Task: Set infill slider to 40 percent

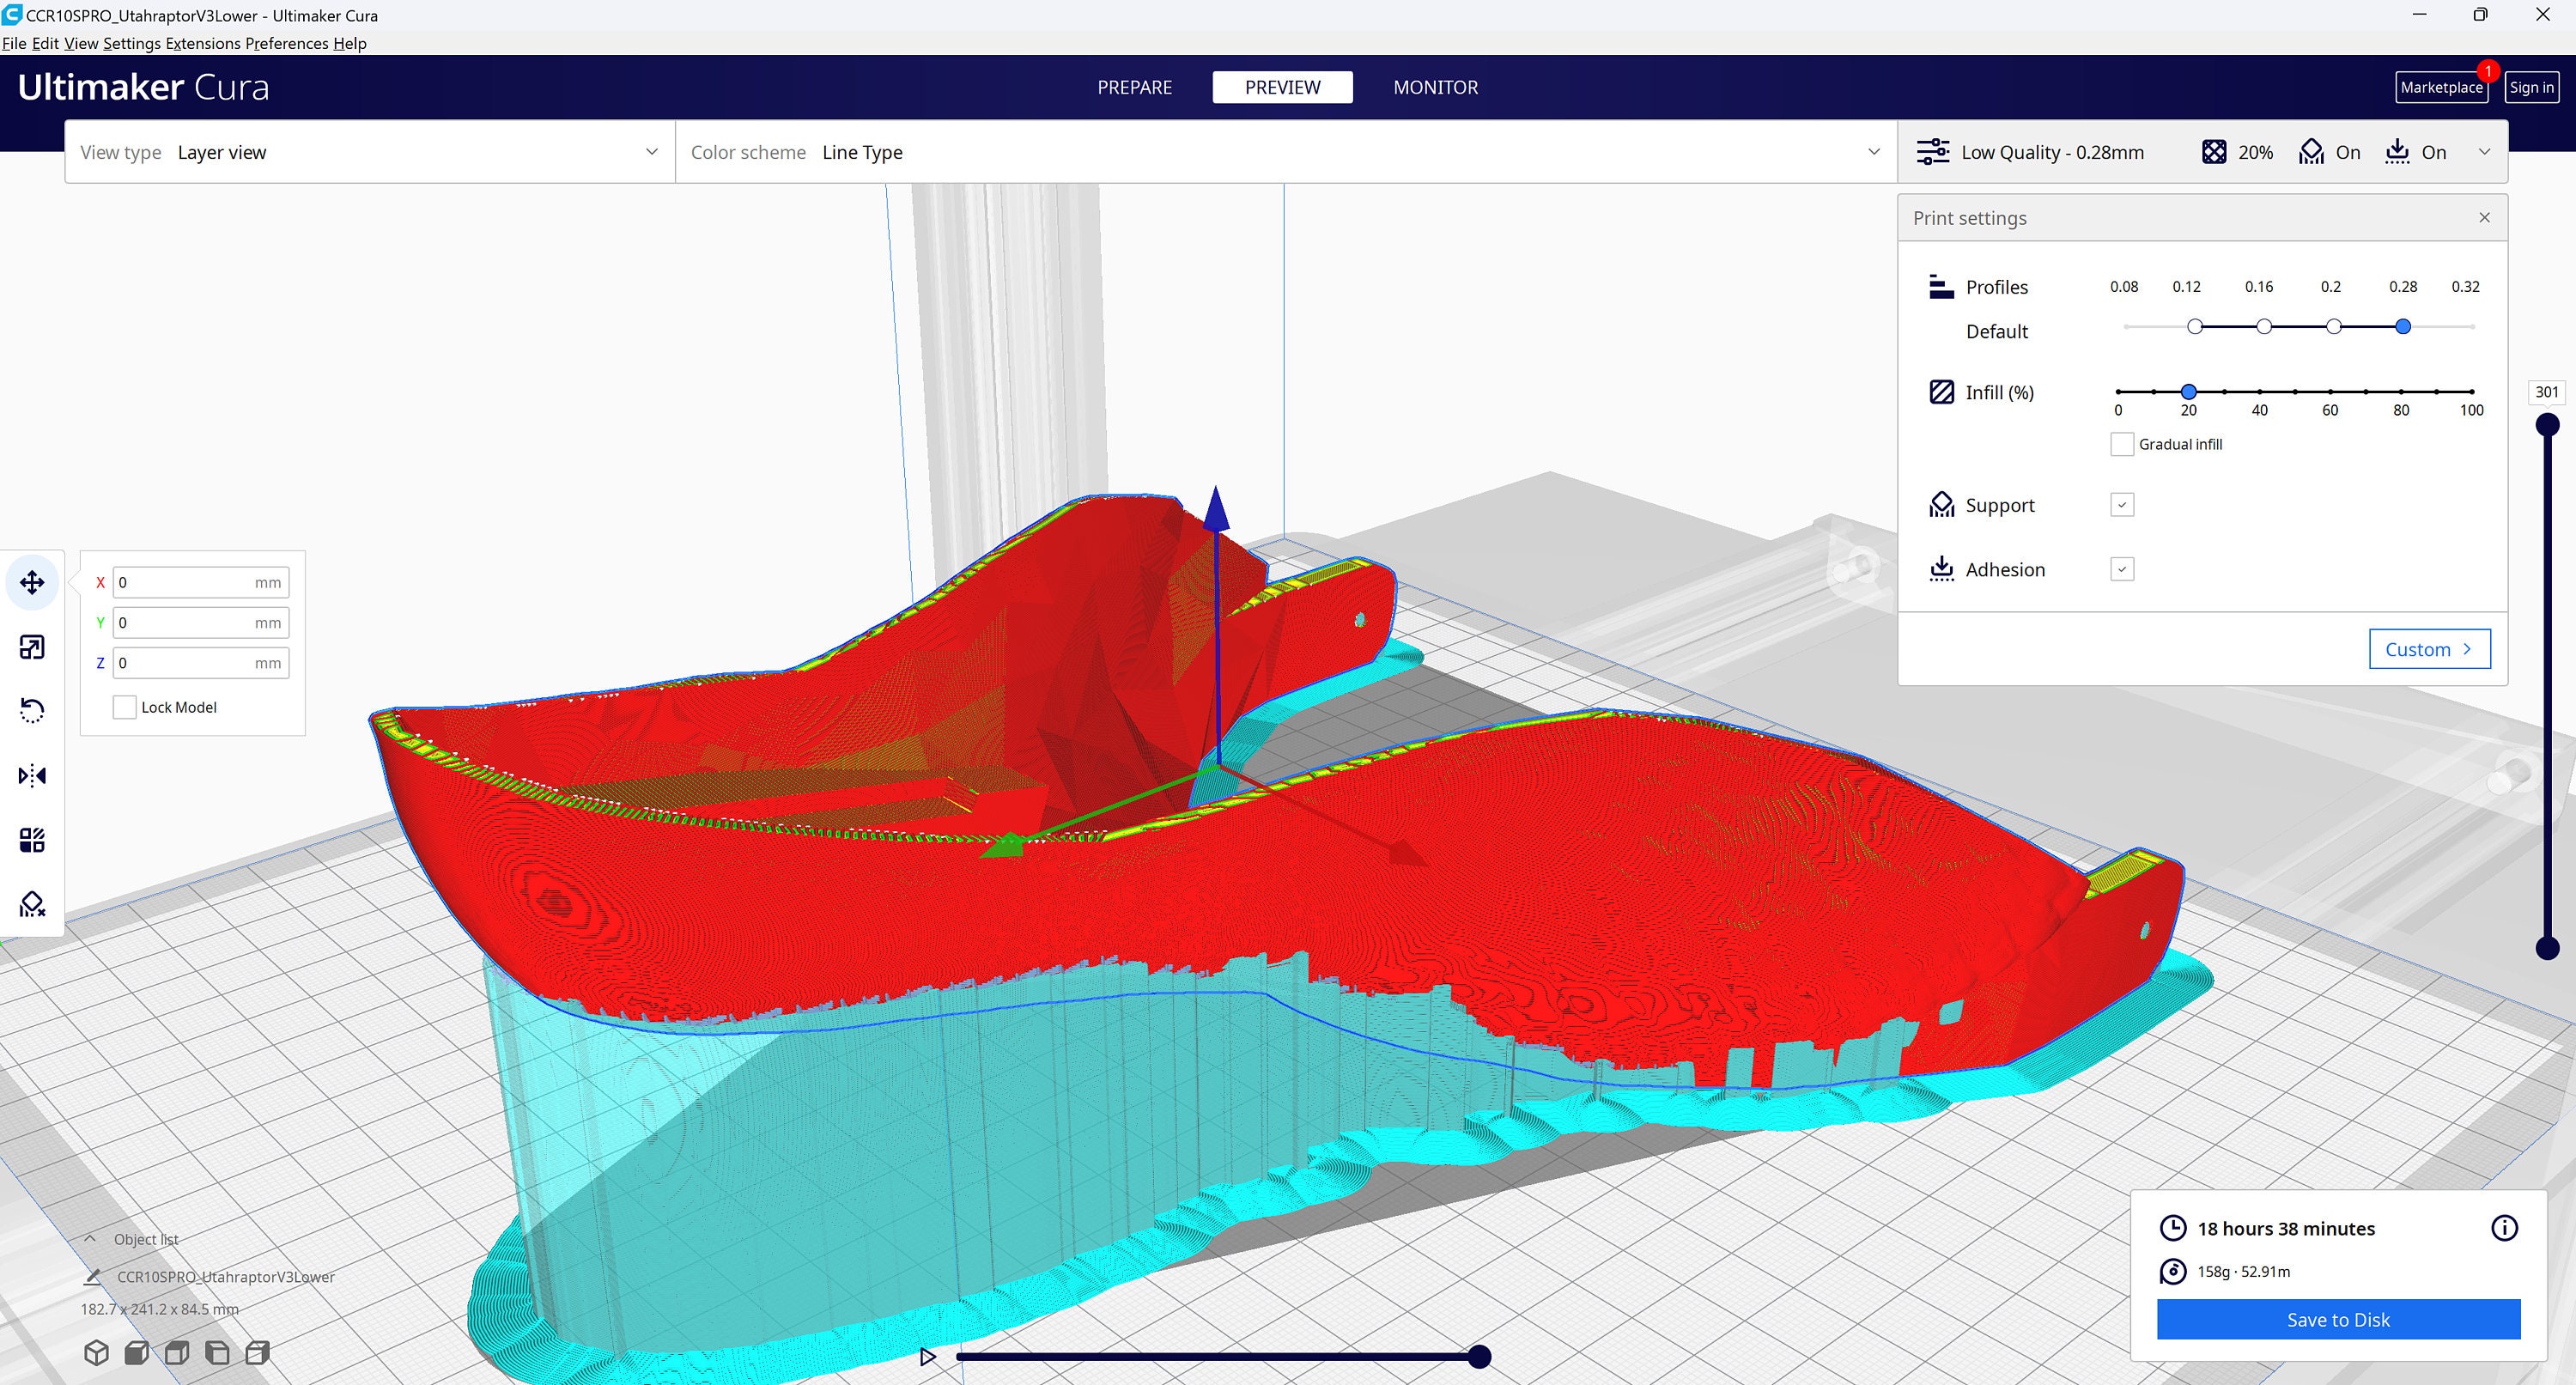Action: [x=2259, y=392]
